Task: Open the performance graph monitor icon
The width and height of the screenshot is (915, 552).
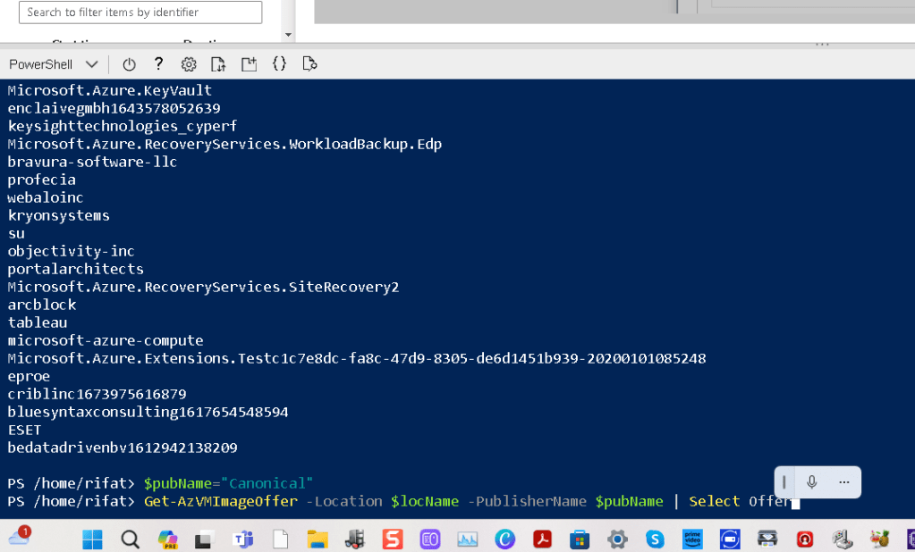Action: pyautogui.click(x=468, y=539)
